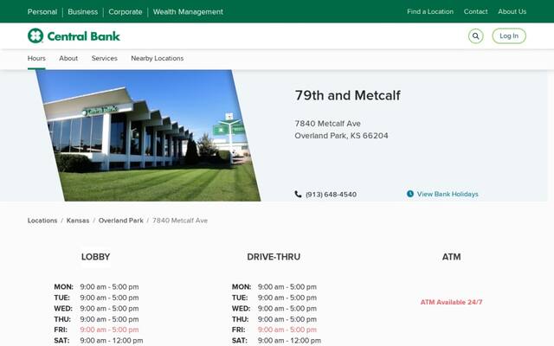Open the Nearby Locations tab

point(158,58)
